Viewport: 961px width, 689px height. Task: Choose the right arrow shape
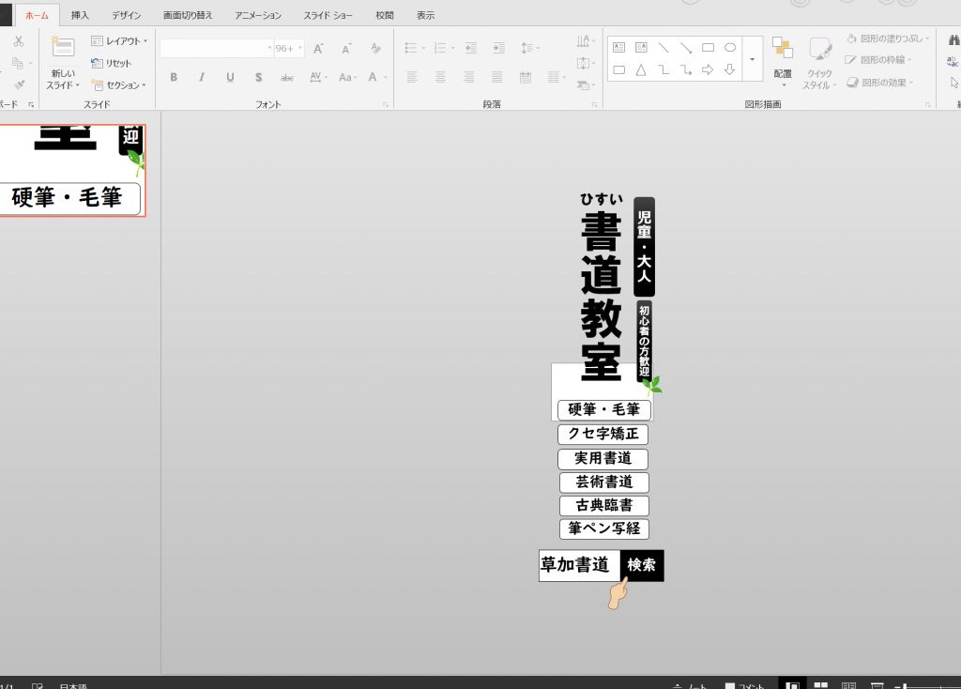tap(708, 69)
